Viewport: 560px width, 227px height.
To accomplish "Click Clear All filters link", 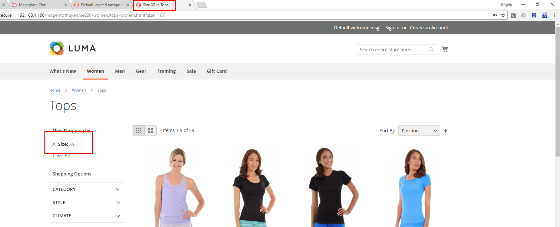I will coord(61,156).
